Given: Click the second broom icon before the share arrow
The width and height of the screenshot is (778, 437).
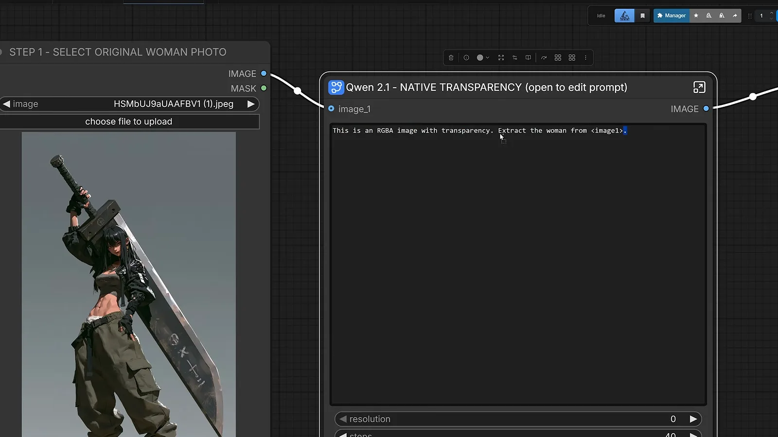Looking at the screenshot, I should point(722,16).
